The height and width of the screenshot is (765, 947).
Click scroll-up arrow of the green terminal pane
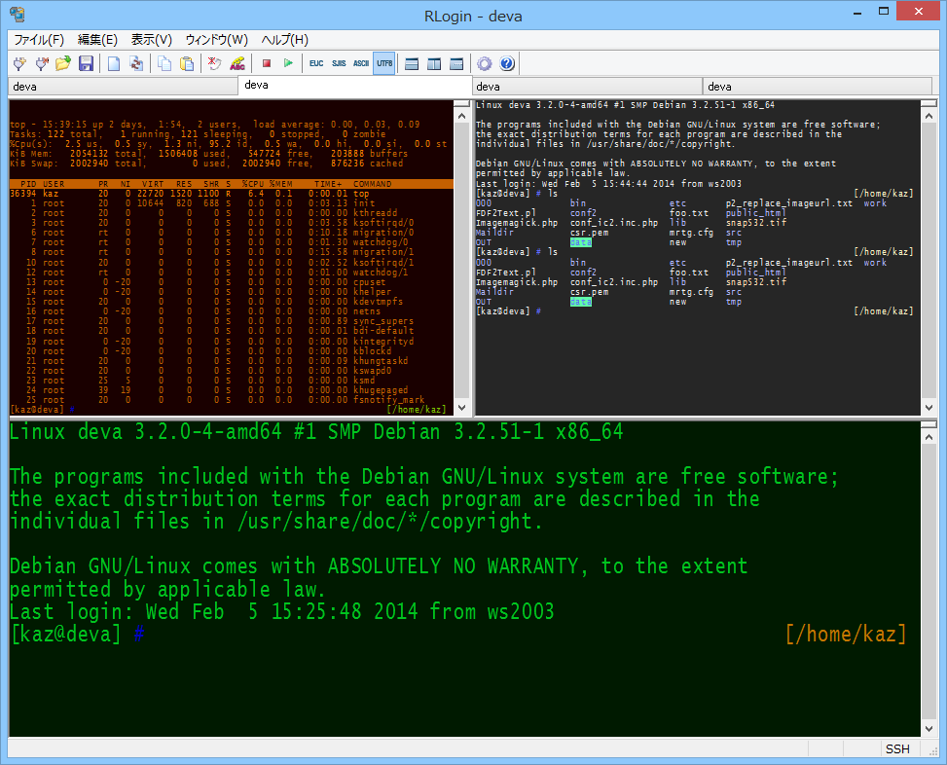tap(929, 437)
